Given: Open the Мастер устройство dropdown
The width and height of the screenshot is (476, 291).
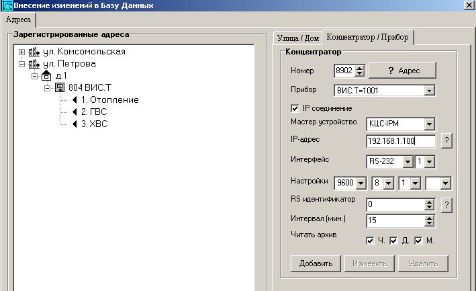Looking at the screenshot, I should pyautogui.click(x=430, y=124).
